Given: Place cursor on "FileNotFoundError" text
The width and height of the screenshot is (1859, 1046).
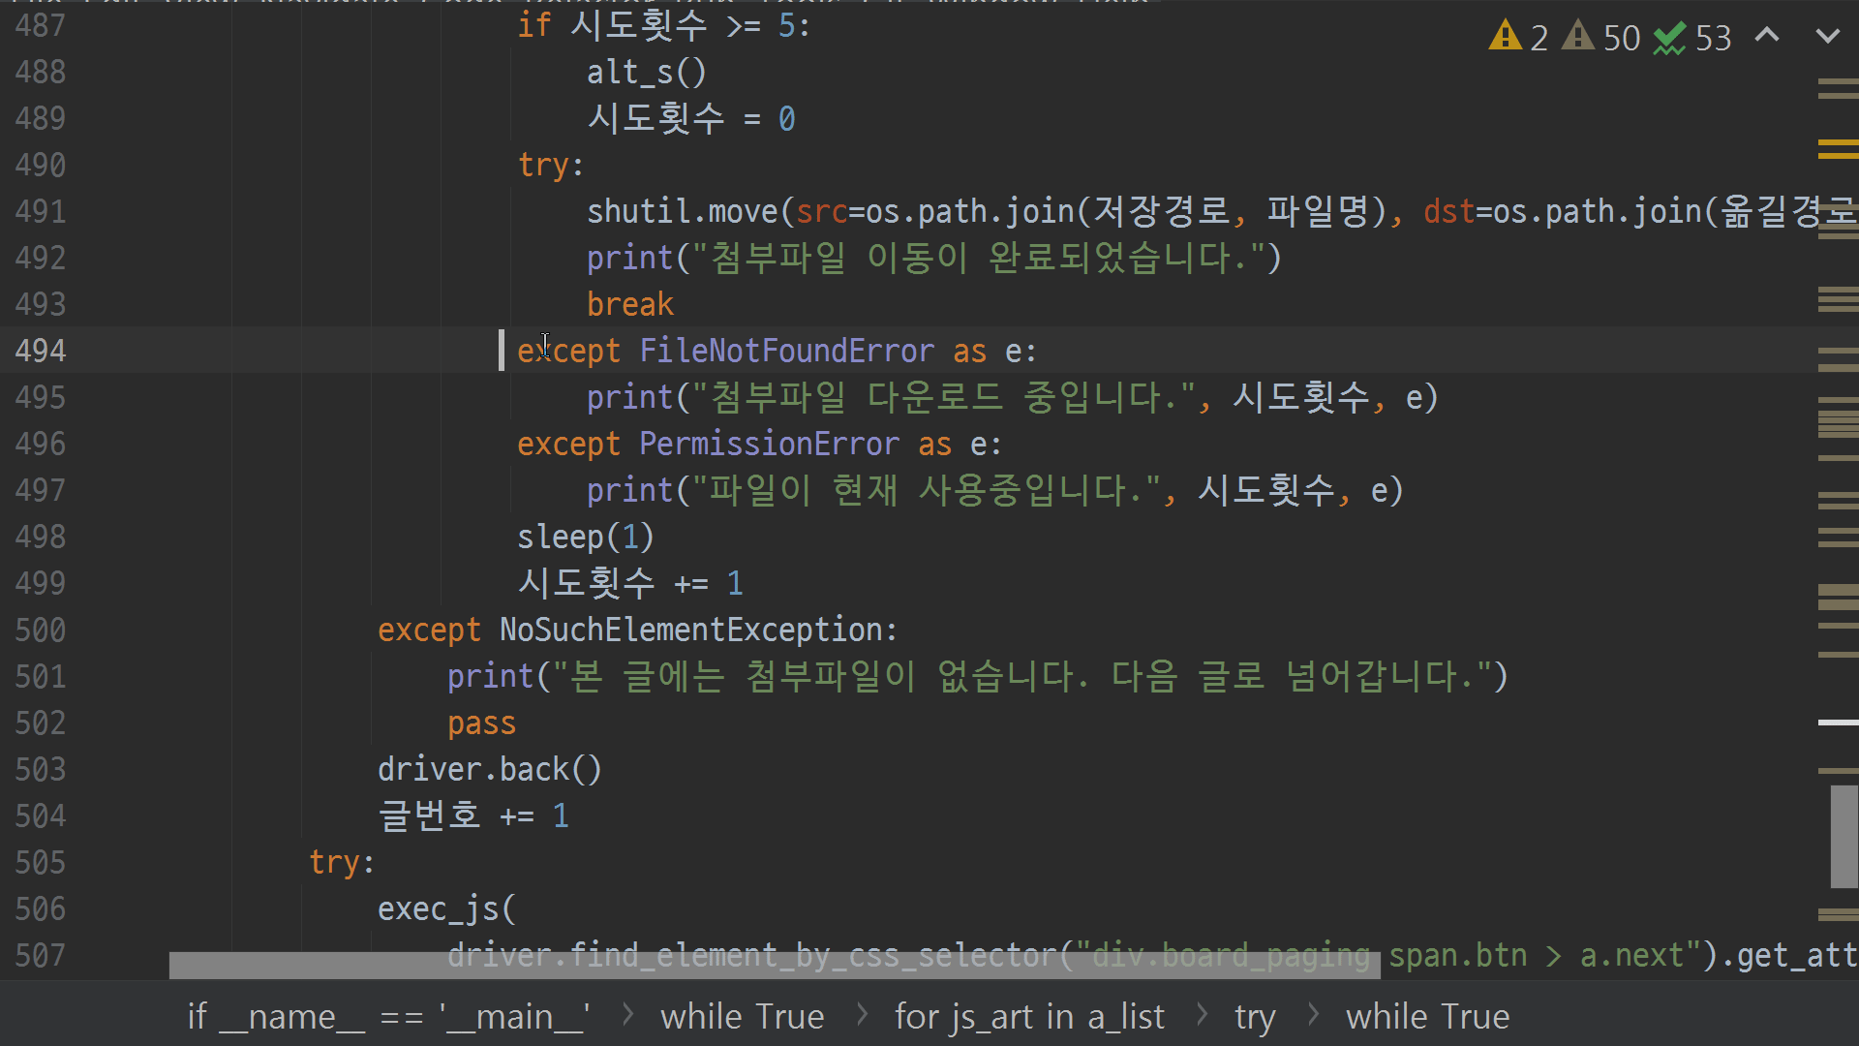Looking at the screenshot, I should (x=786, y=351).
